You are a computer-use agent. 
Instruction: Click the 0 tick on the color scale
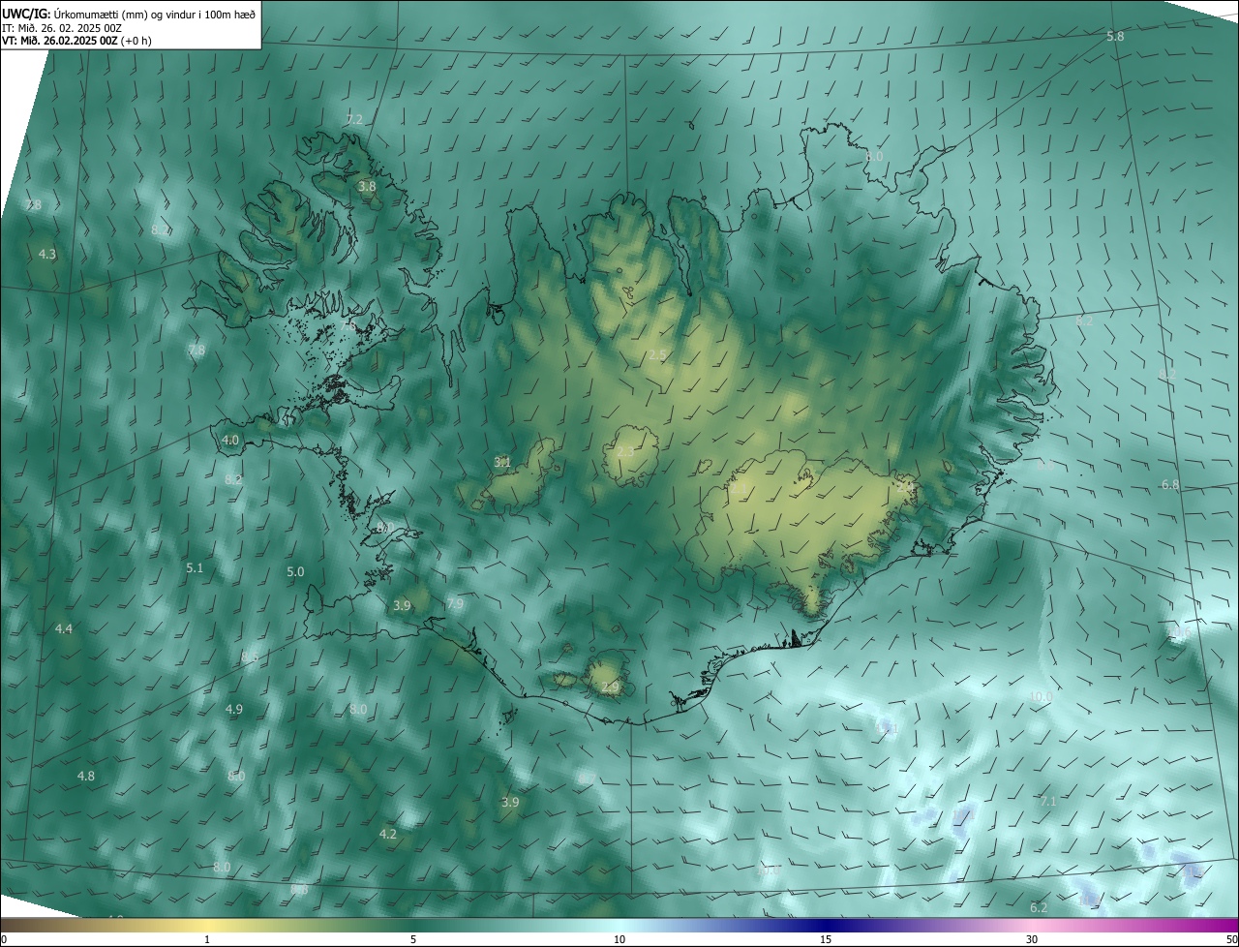pyautogui.click(x=4, y=940)
